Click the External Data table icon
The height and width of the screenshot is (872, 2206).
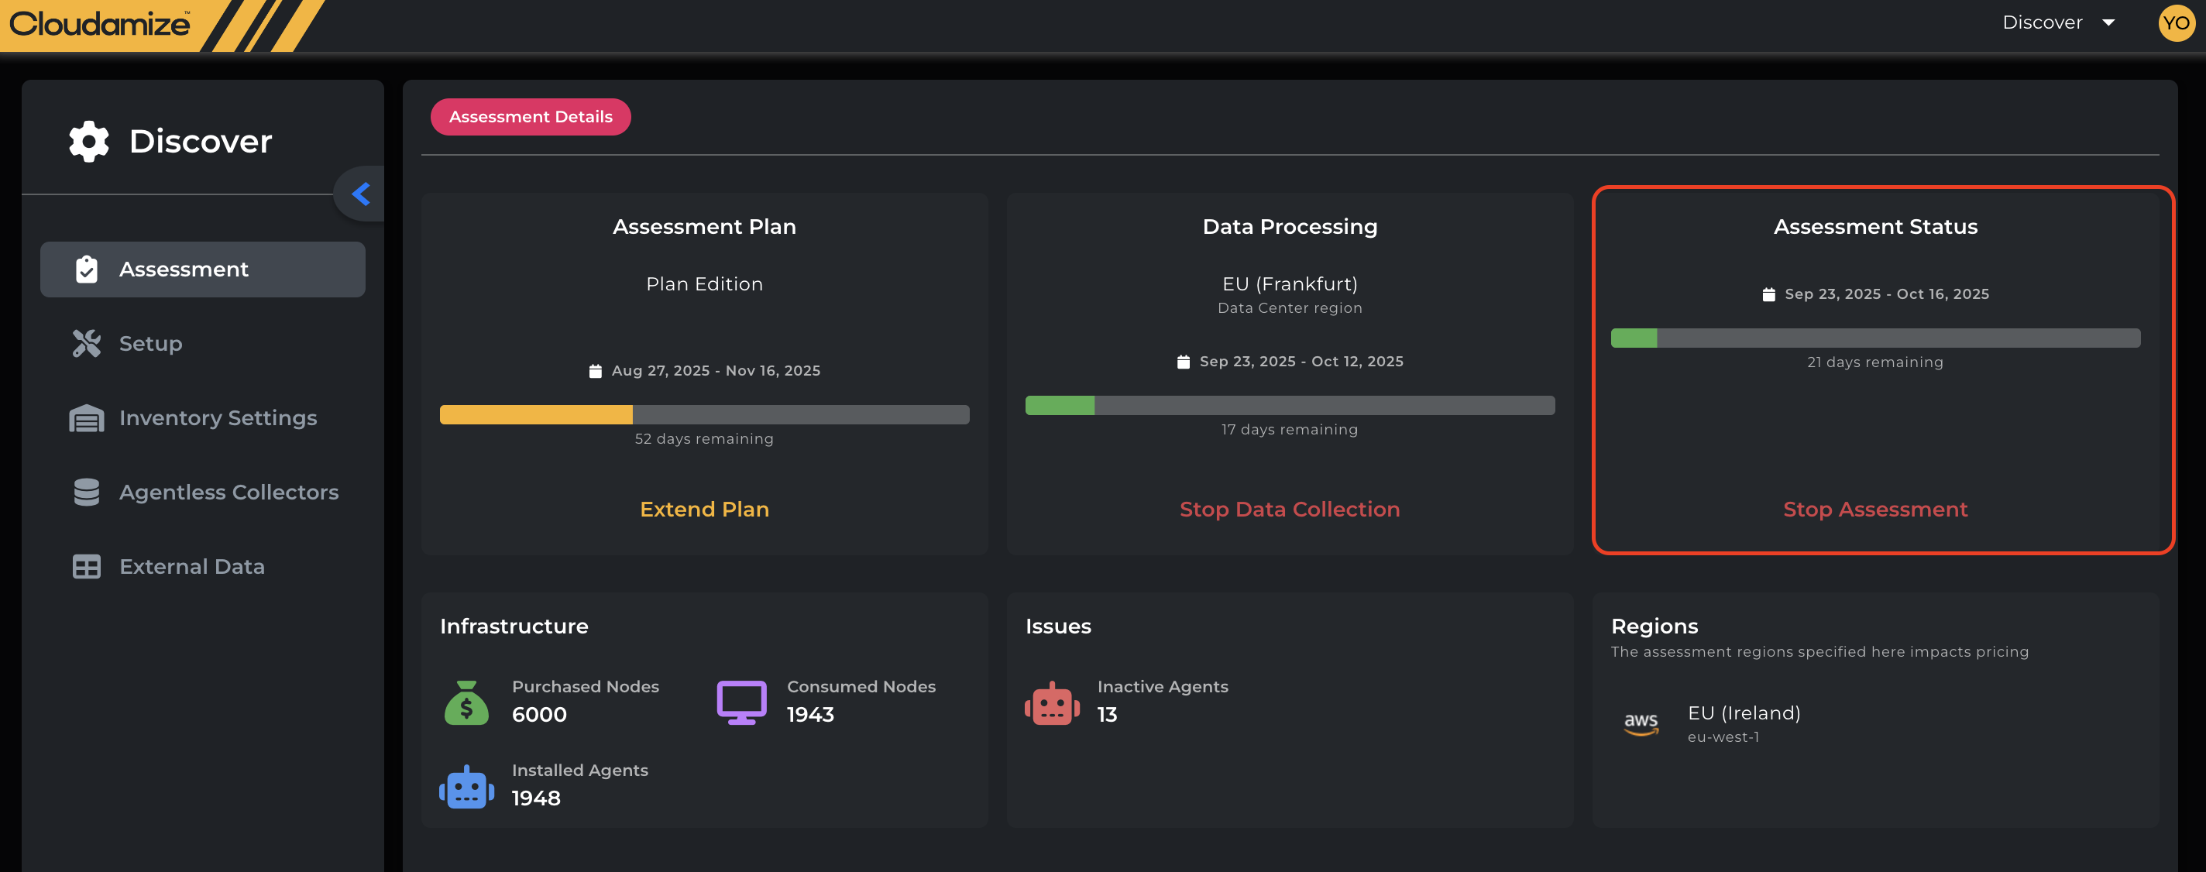tap(87, 567)
